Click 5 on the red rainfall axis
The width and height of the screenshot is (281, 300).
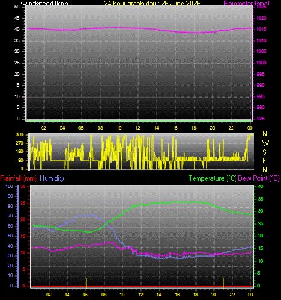[x=24, y=269]
